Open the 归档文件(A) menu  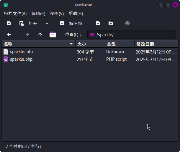point(15,14)
